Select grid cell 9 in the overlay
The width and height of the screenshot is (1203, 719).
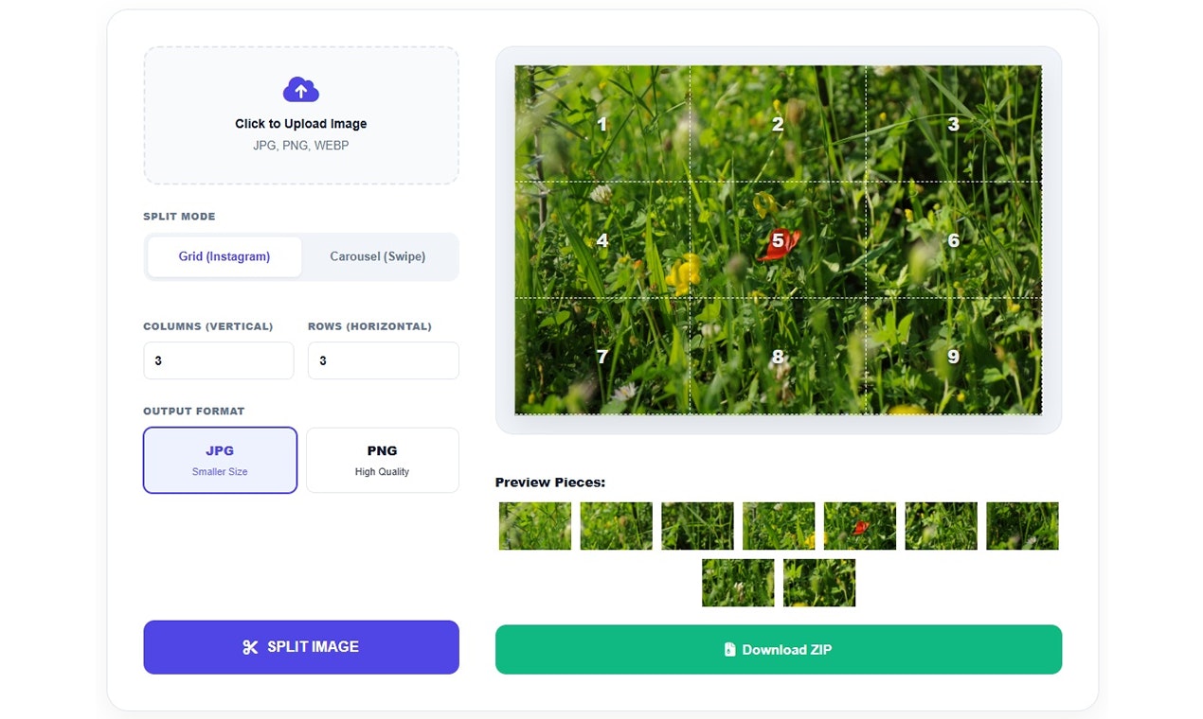click(x=953, y=357)
